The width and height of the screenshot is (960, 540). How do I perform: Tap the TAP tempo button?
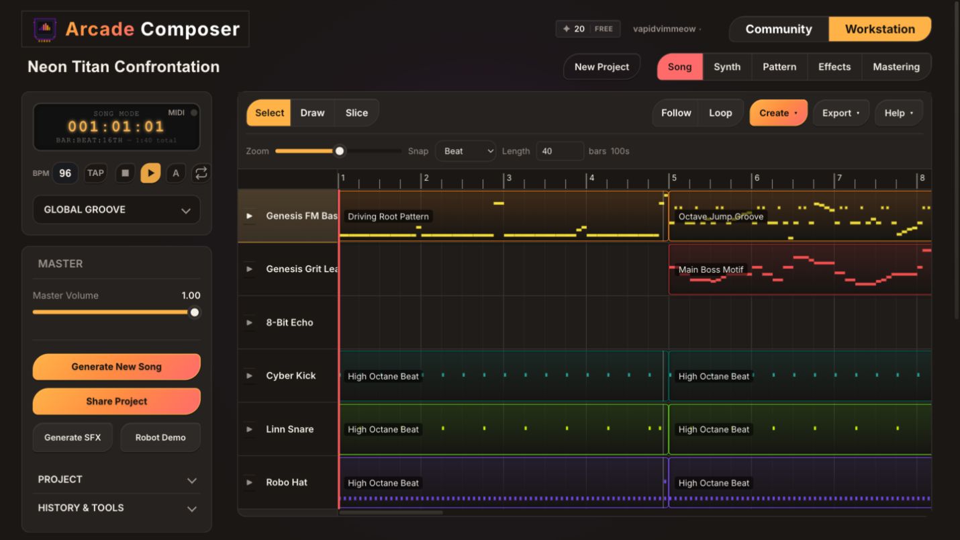[x=96, y=173]
